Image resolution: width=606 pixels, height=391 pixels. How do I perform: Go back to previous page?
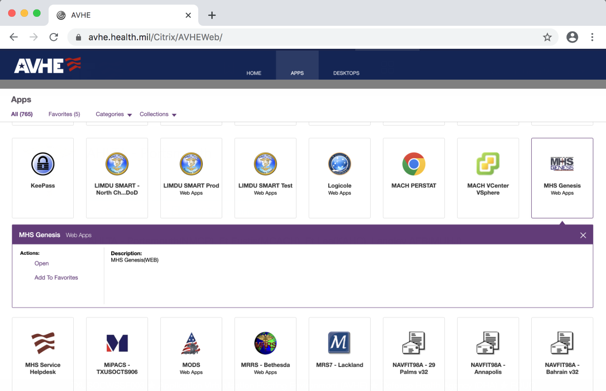pos(14,37)
